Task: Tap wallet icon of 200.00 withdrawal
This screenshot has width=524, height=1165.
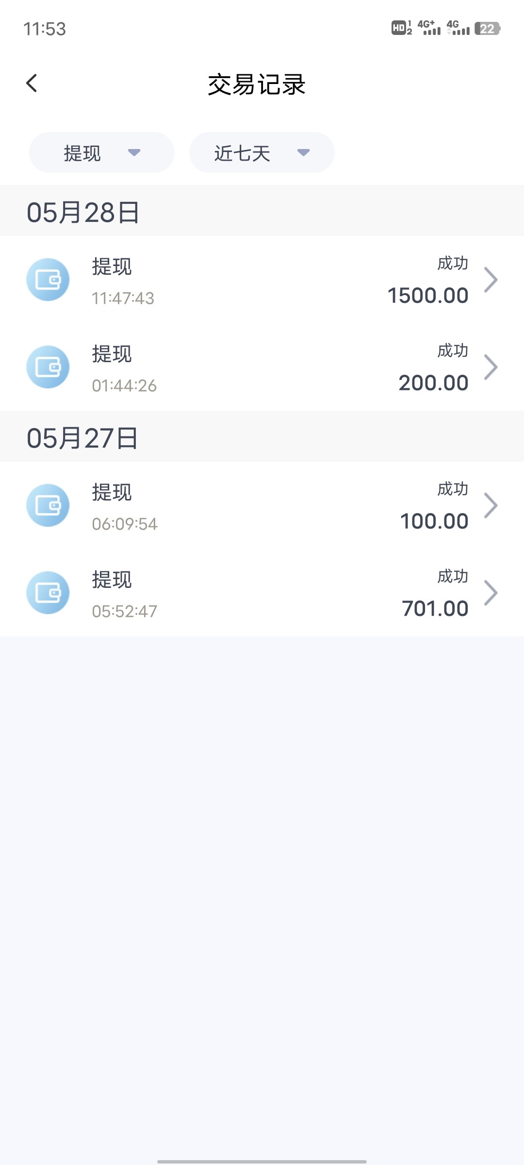Action: [x=48, y=367]
